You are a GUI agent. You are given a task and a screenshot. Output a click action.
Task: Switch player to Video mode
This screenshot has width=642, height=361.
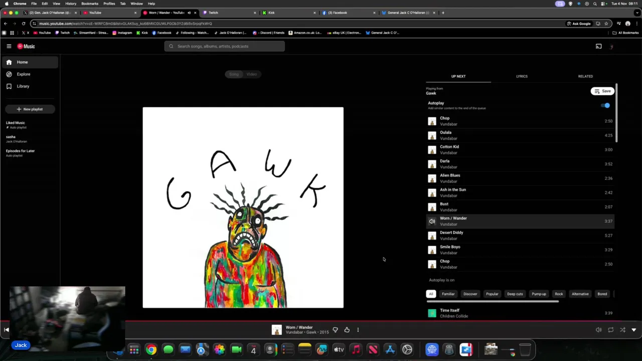252,74
